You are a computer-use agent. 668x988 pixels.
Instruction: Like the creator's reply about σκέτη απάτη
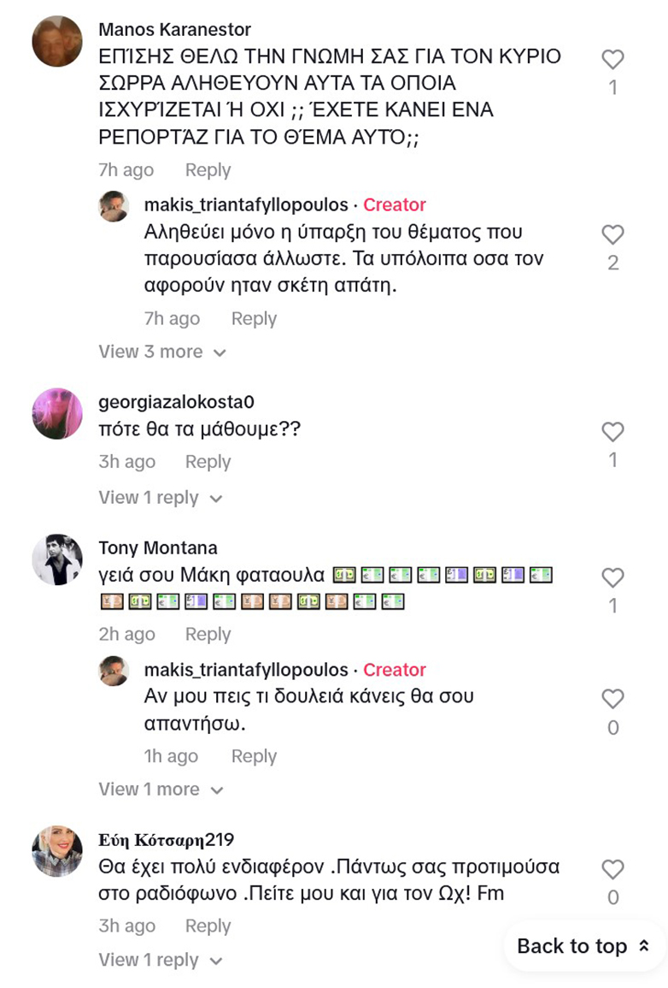tap(612, 235)
